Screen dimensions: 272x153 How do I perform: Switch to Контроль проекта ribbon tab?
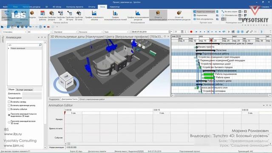(75, 7)
